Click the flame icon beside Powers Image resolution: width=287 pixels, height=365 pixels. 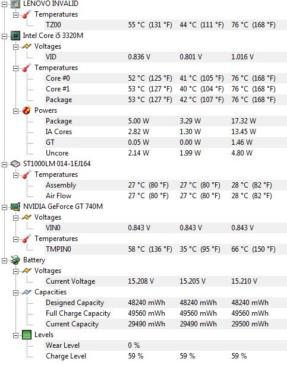[27, 110]
